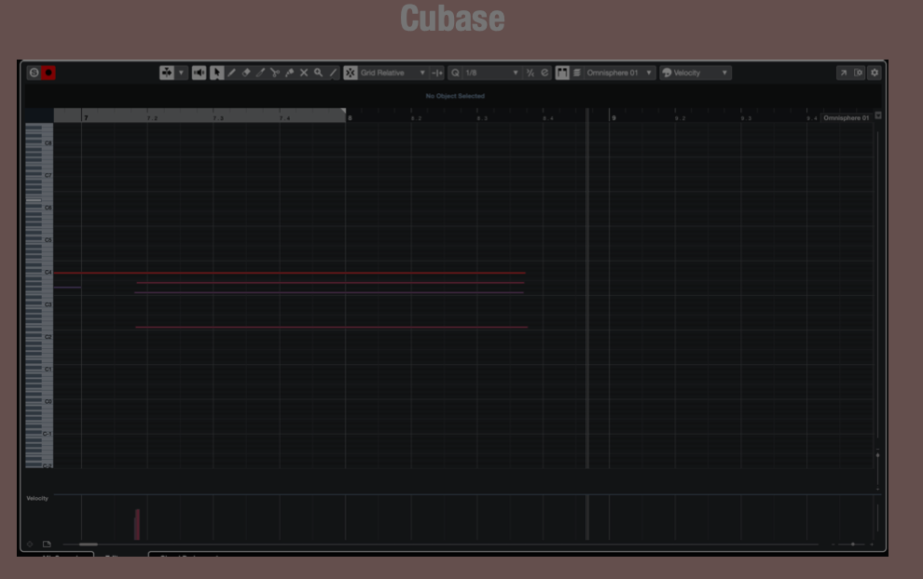Image resolution: width=923 pixels, height=579 pixels.
Task: Open Velocity event colors dropdown
Action: tap(696, 73)
